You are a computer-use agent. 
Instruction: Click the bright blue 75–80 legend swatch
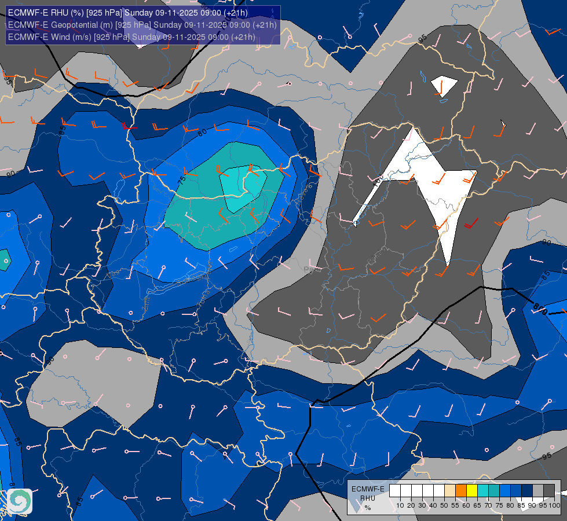click(x=505, y=491)
